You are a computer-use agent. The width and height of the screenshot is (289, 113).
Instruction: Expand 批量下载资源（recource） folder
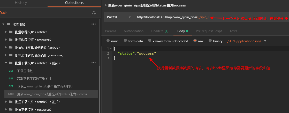(x=6, y=109)
